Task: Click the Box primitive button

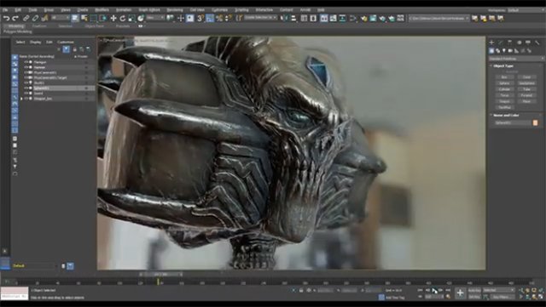Action: click(504, 77)
